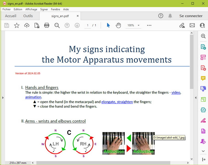
Task: Open the Affichage menu
Action: tap(31, 9)
